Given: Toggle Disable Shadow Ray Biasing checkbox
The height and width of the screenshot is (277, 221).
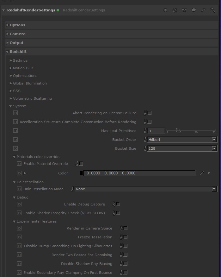Looking at the screenshot, I should (x=126, y=264).
